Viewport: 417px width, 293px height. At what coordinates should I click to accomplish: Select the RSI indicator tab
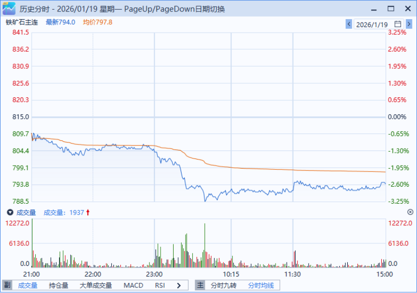tap(160, 285)
